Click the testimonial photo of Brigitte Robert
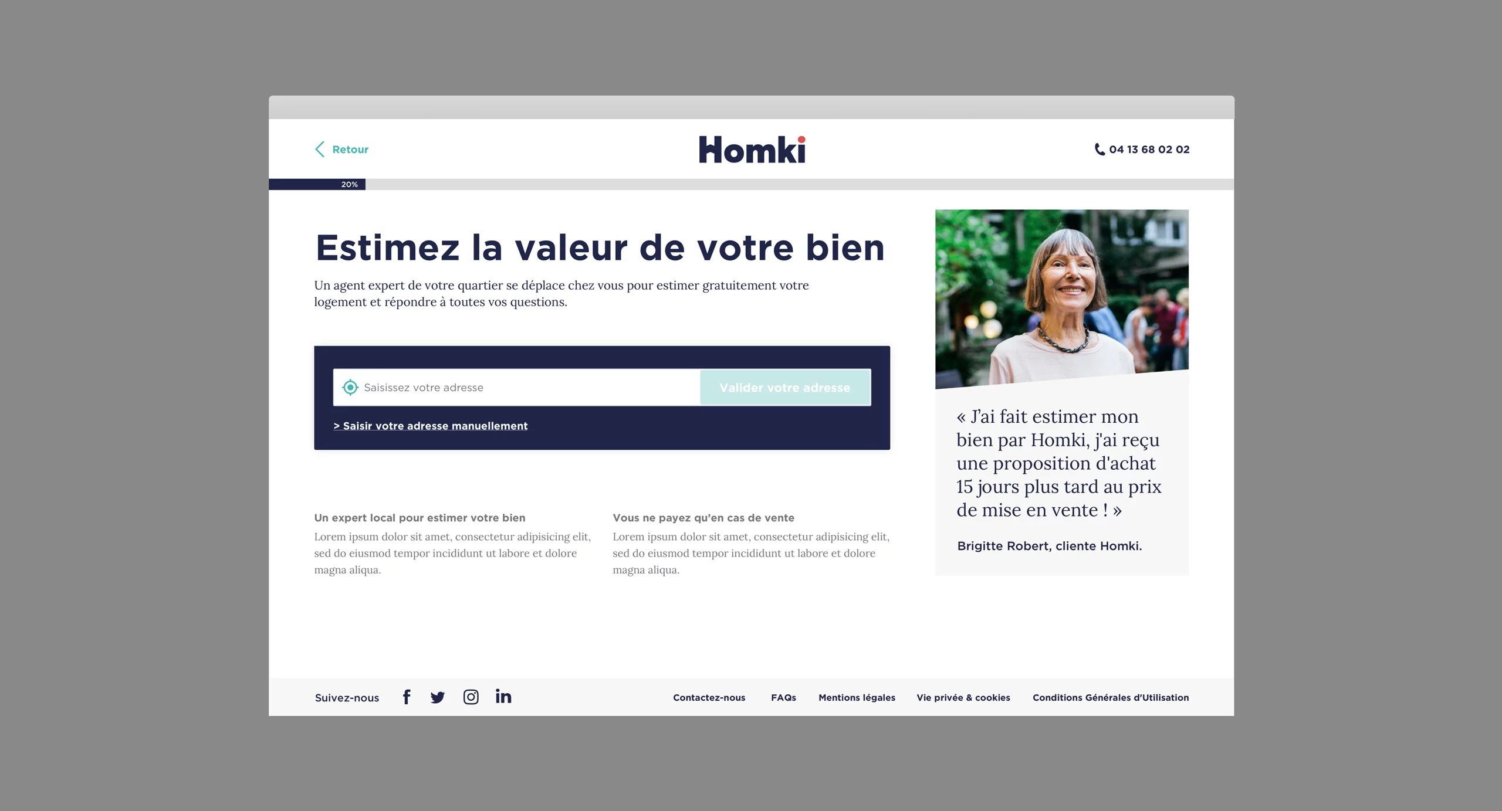This screenshot has height=811, width=1502. point(1062,298)
